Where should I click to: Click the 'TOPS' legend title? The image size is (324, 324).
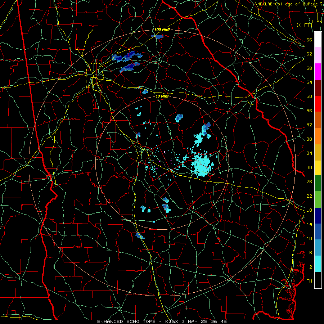coord(316,21)
